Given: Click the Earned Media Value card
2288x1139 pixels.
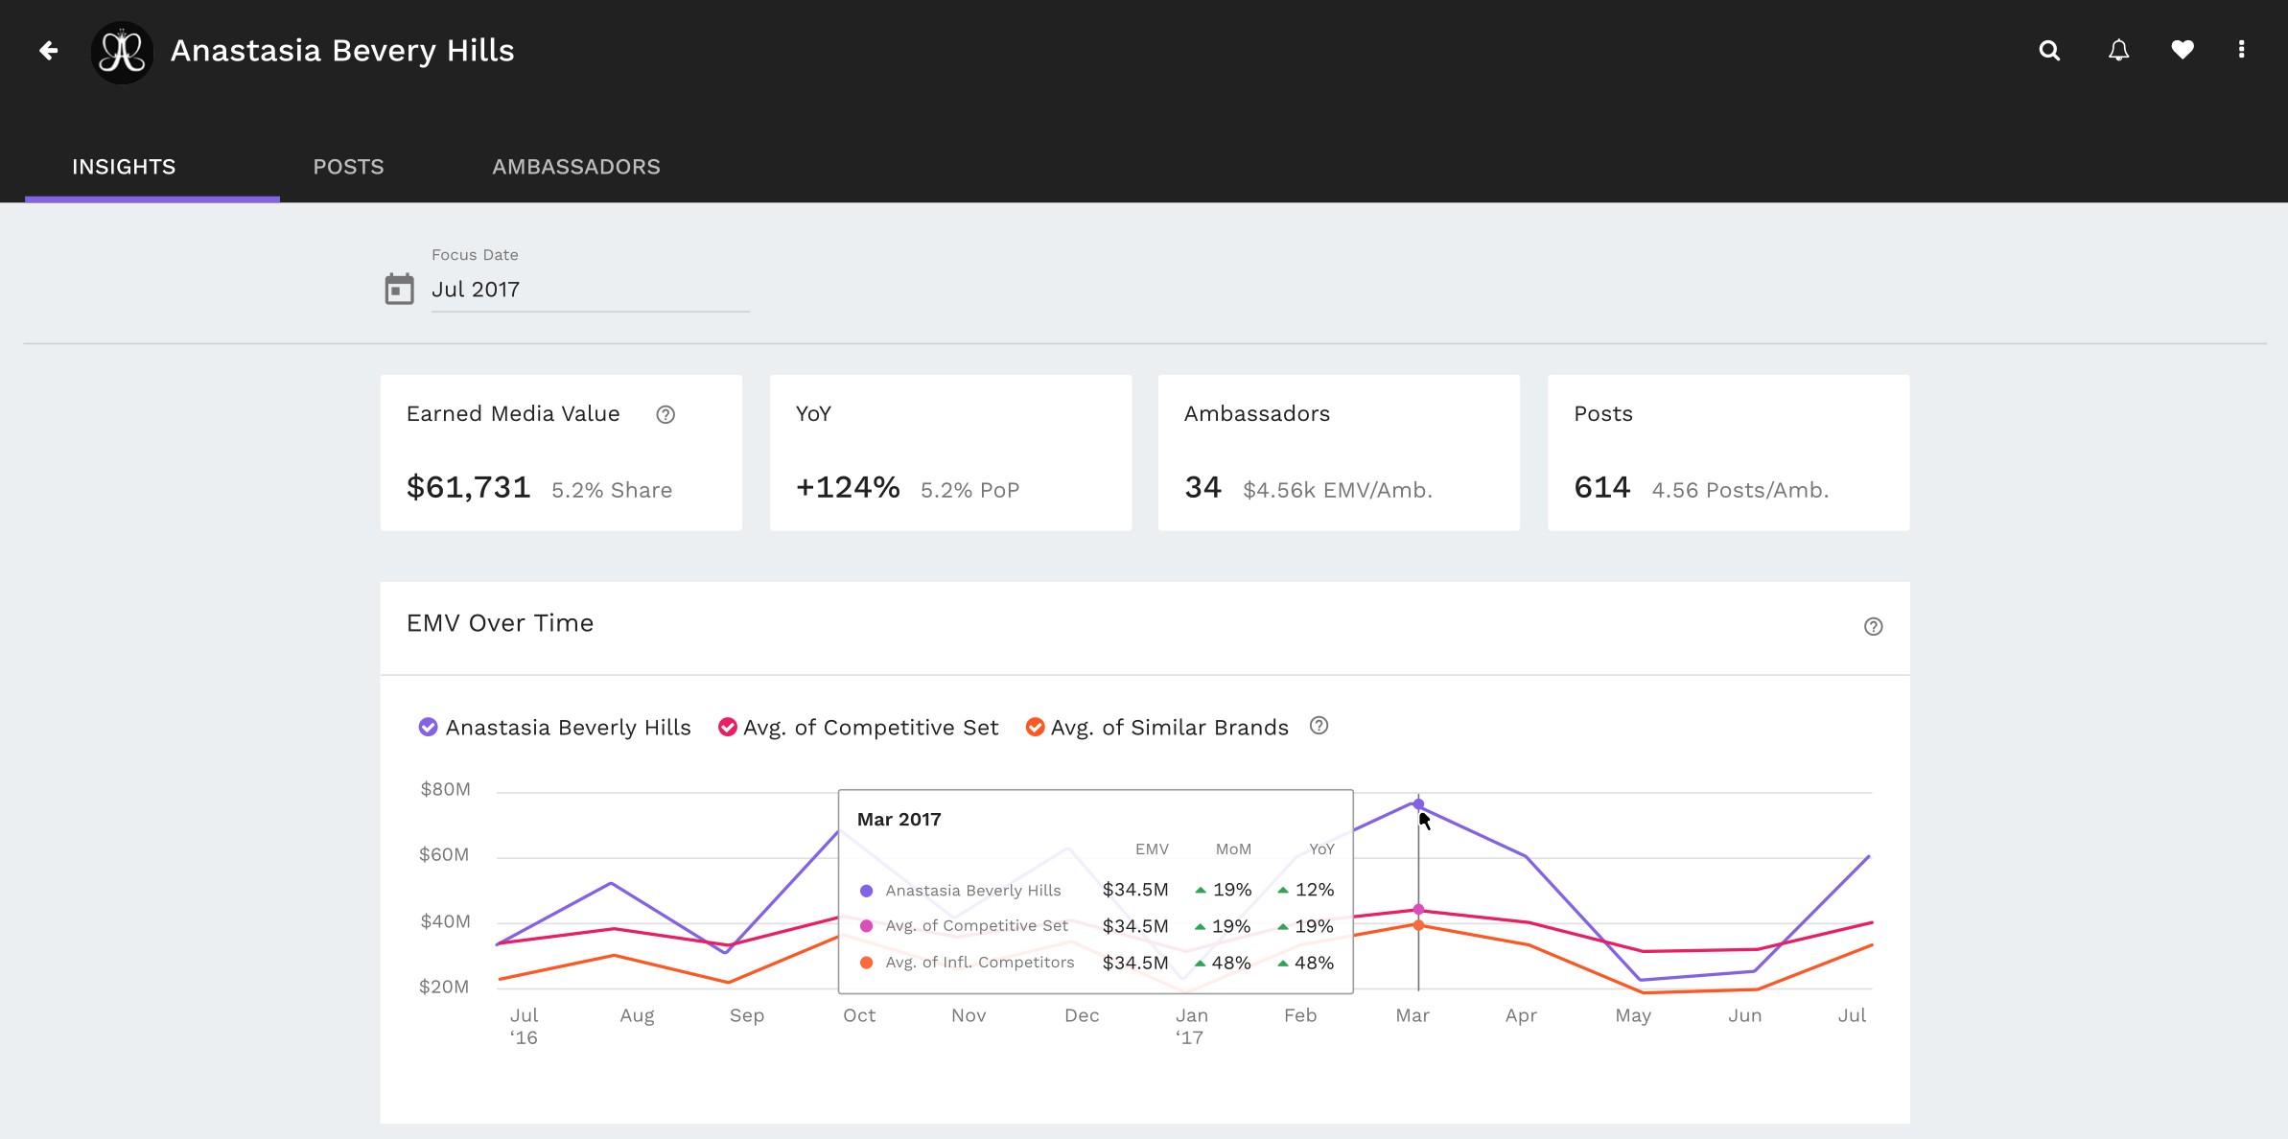Looking at the screenshot, I should [x=561, y=453].
